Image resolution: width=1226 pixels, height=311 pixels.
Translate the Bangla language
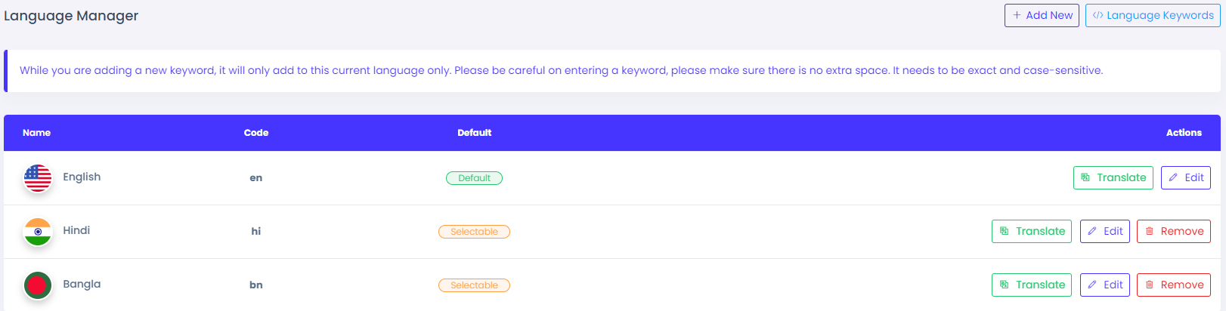click(1031, 285)
